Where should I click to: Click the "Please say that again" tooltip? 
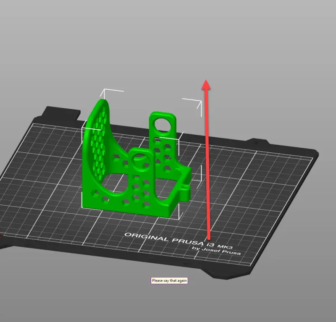click(x=169, y=280)
